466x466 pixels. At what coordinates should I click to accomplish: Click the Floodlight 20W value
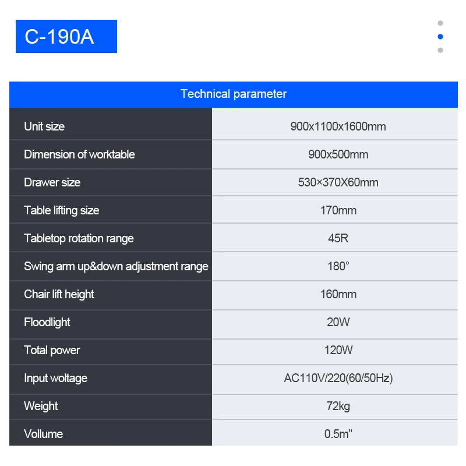[x=338, y=322]
